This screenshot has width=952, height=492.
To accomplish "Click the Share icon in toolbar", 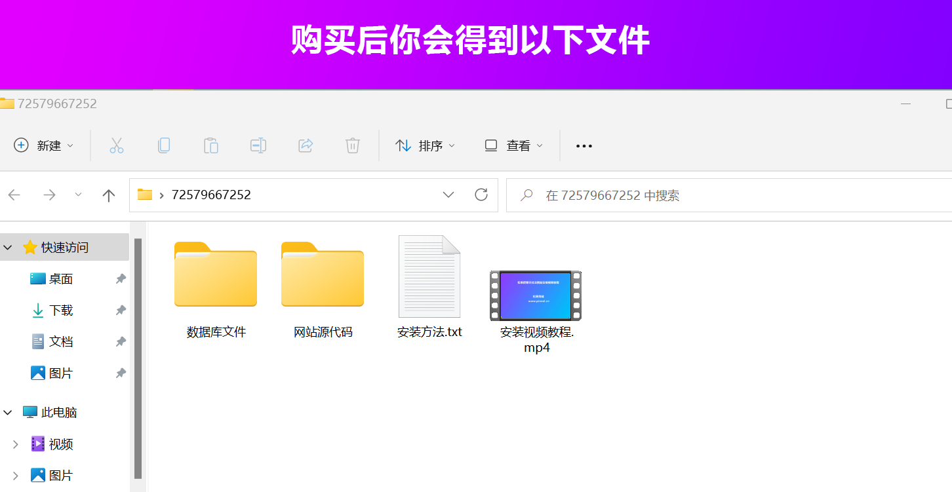I will click(306, 145).
